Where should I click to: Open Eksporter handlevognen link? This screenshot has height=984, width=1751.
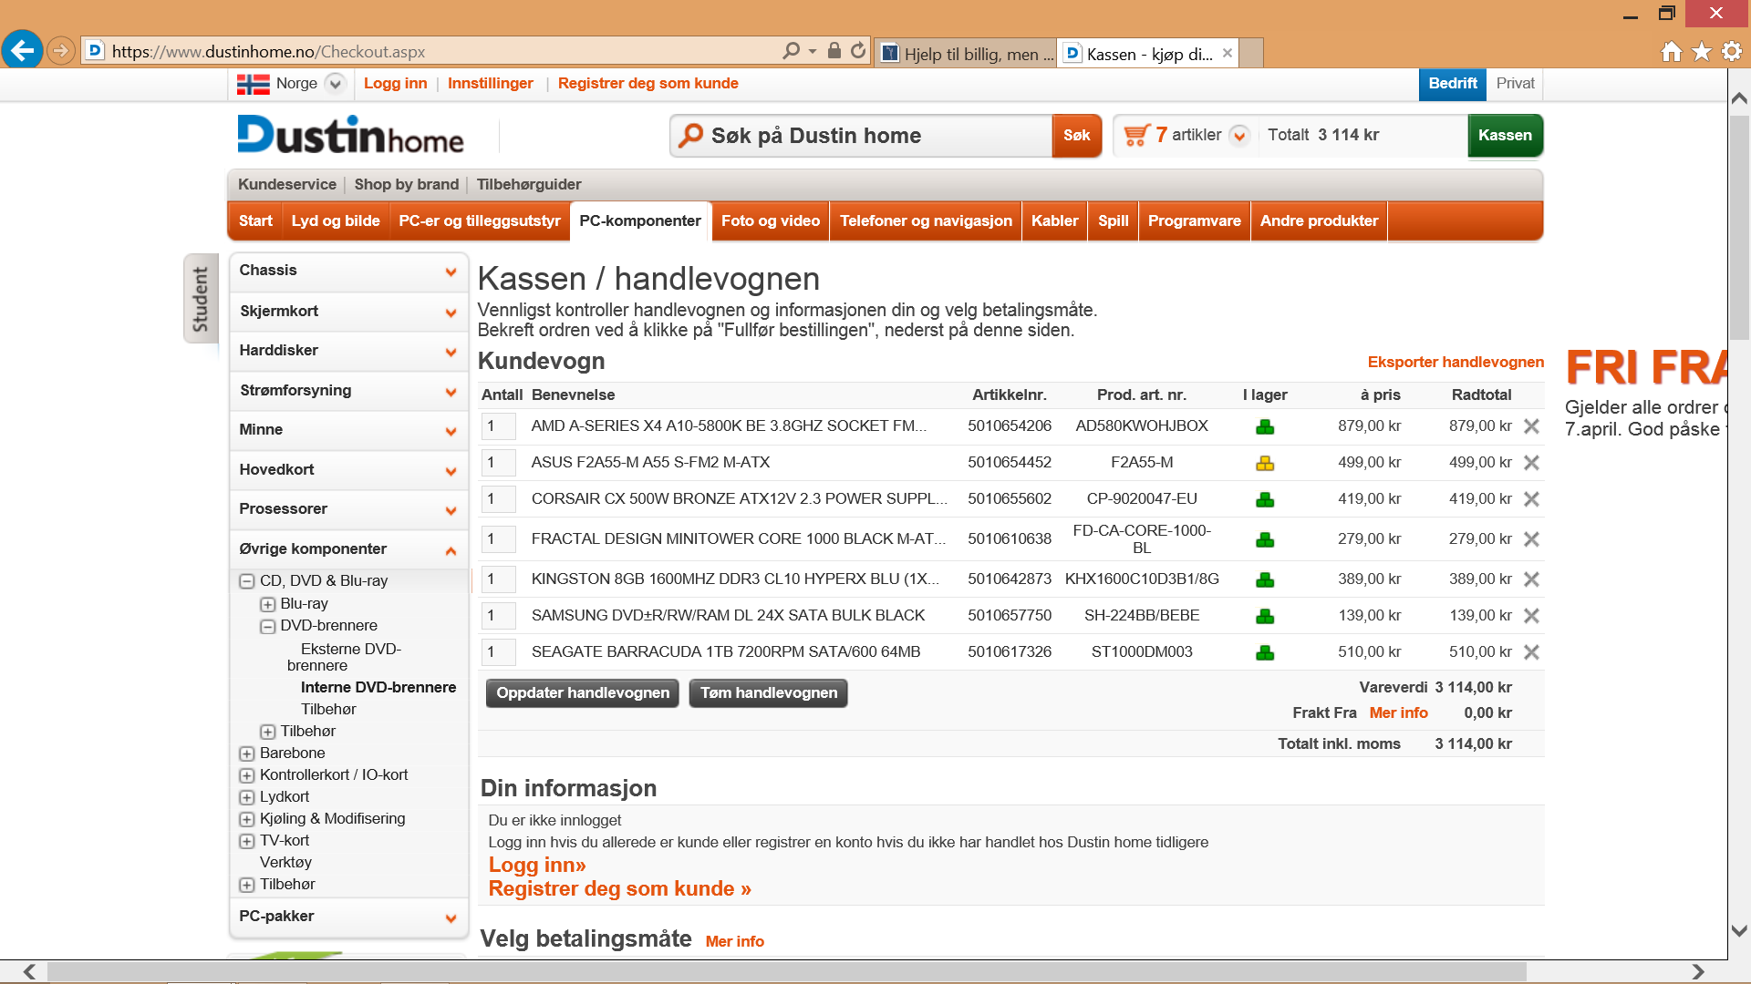point(1456,363)
